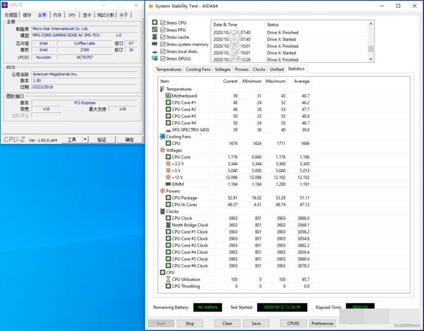Select the CPU Package power row
Viewport: 424px width, 331px height.
pos(186,198)
